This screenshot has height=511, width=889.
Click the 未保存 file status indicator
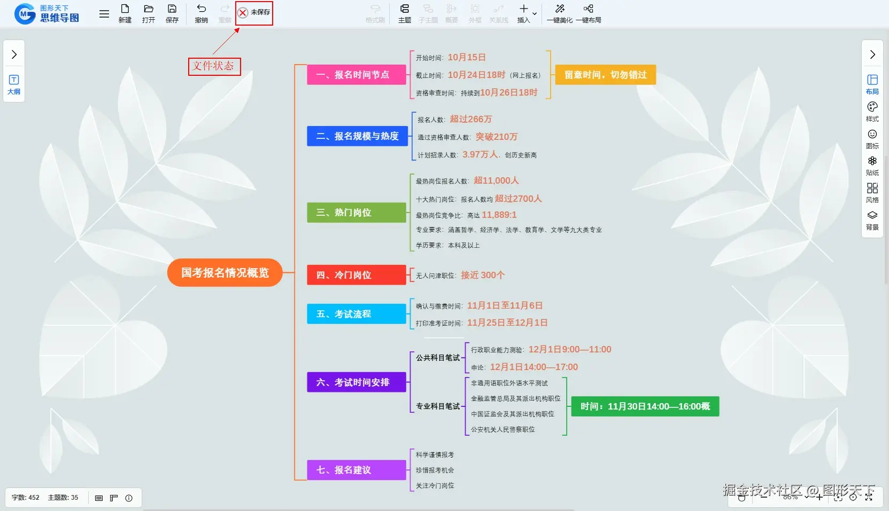click(x=254, y=12)
